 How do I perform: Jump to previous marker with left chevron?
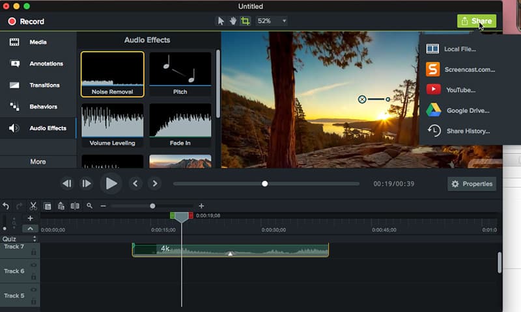[x=135, y=183]
